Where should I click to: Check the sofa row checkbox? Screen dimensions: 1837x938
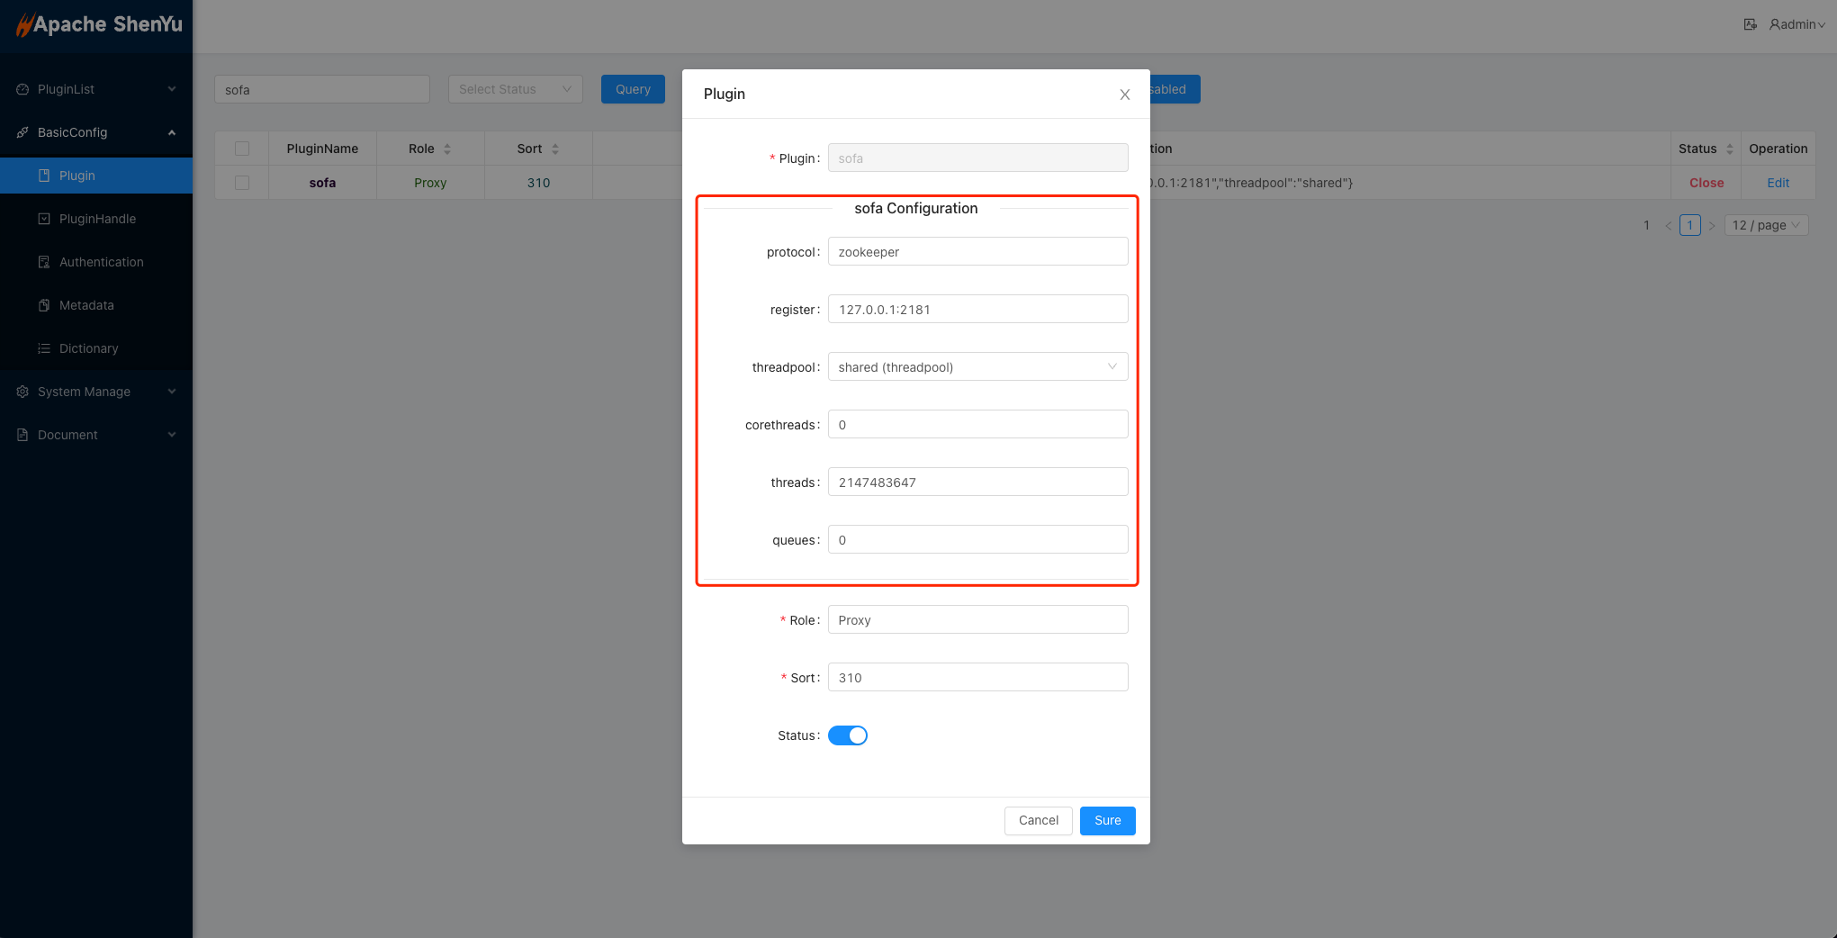coord(242,183)
